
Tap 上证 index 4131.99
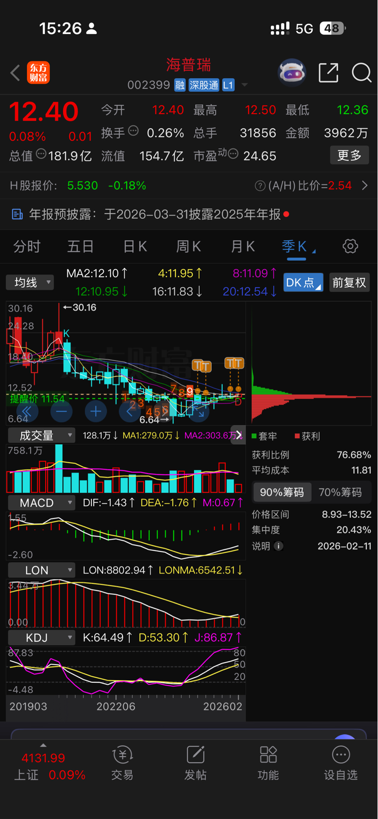[43, 758]
